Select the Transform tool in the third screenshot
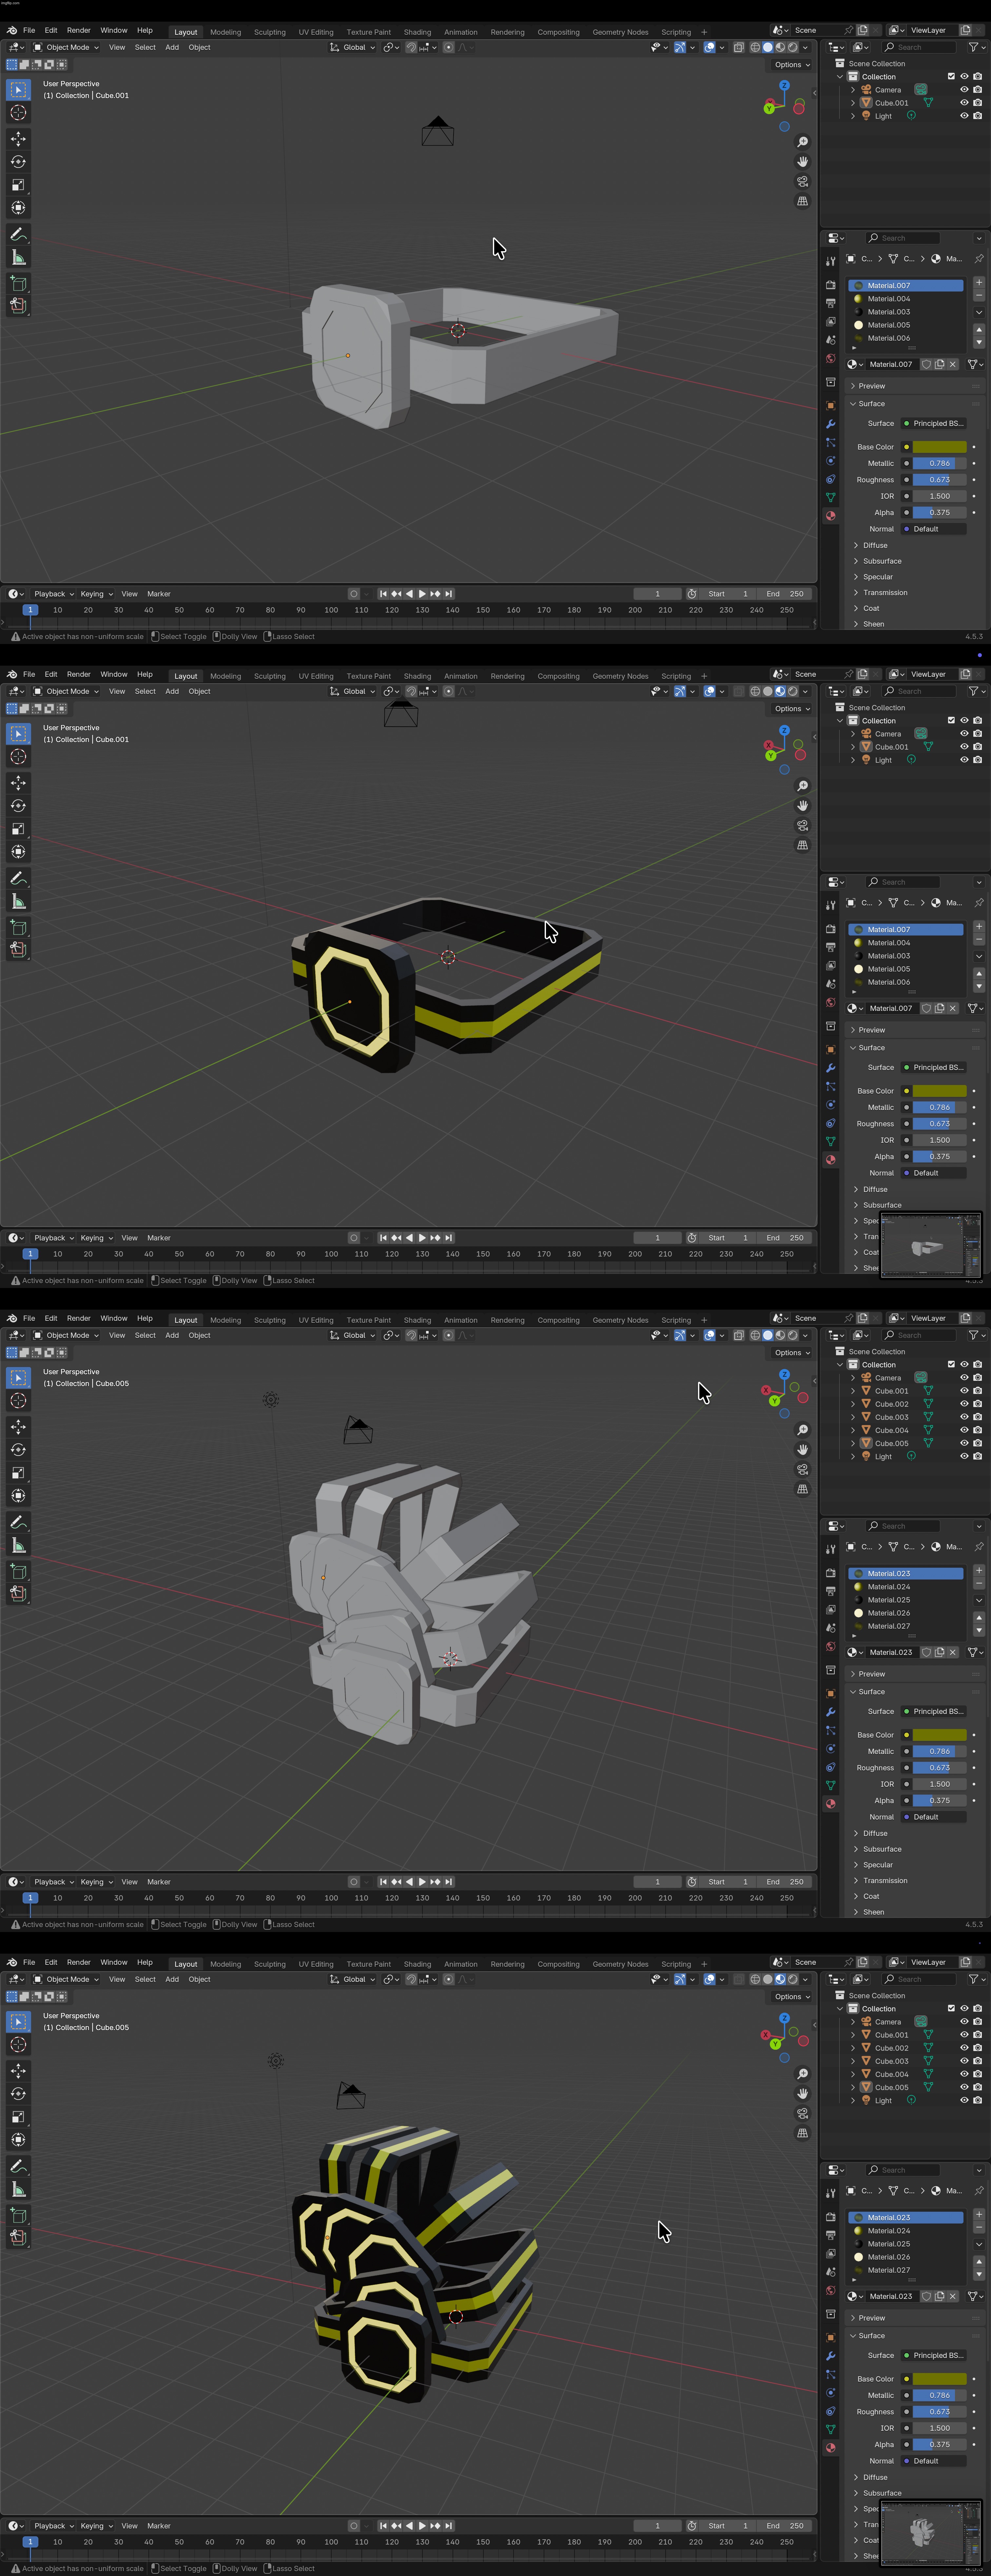The width and height of the screenshot is (991, 2576). (18, 1496)
